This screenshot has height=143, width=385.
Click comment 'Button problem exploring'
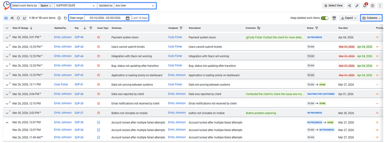(x=261, y=113)
